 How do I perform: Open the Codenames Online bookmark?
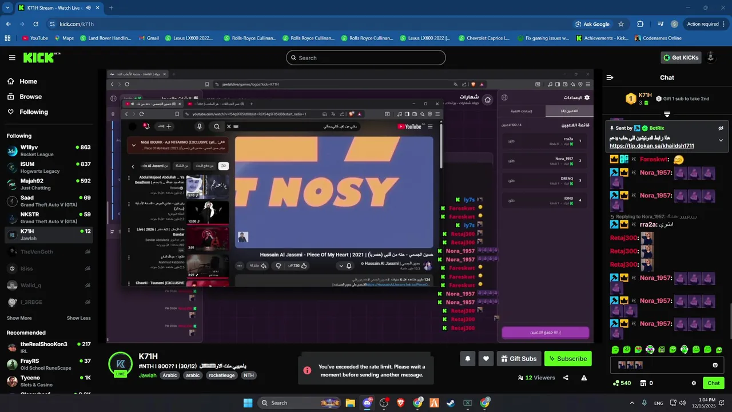(658, 38)
